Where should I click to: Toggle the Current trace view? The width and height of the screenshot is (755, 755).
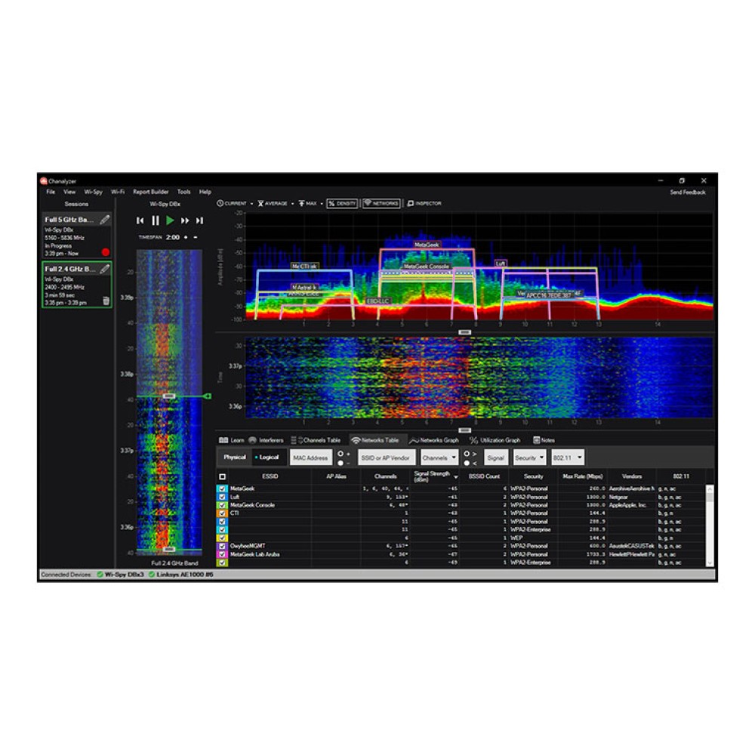[x=232, y=204]
